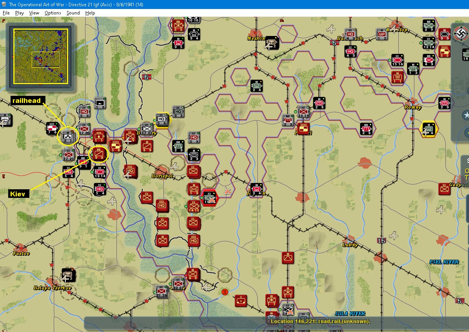Select the black XXX corps unit 7-6
Image resolution: width=469 pixels, height=332 pixels.
52,129
